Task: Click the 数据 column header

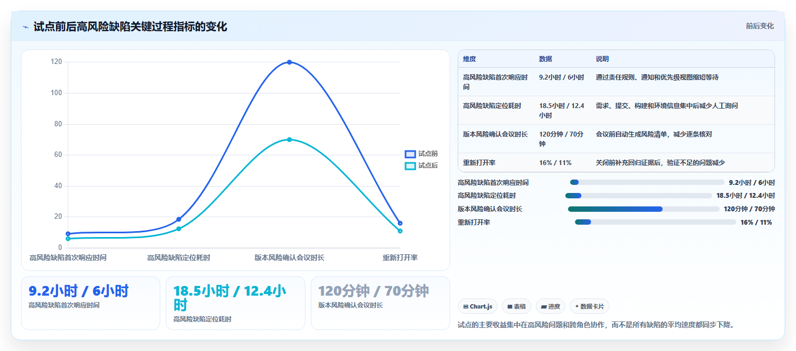Action: (x=545, y=59)
